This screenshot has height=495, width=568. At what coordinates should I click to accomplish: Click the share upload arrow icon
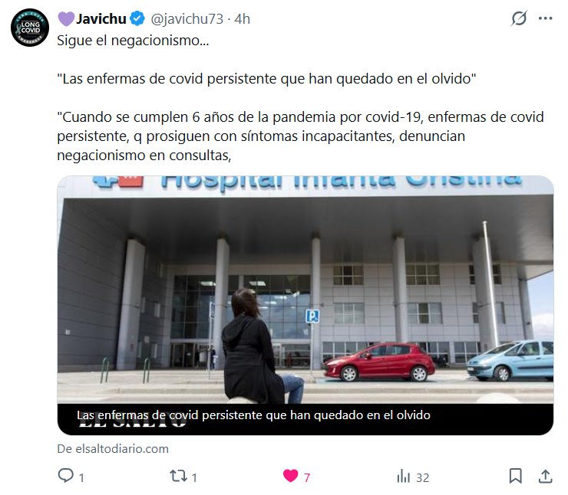click(x=545, y=476)
